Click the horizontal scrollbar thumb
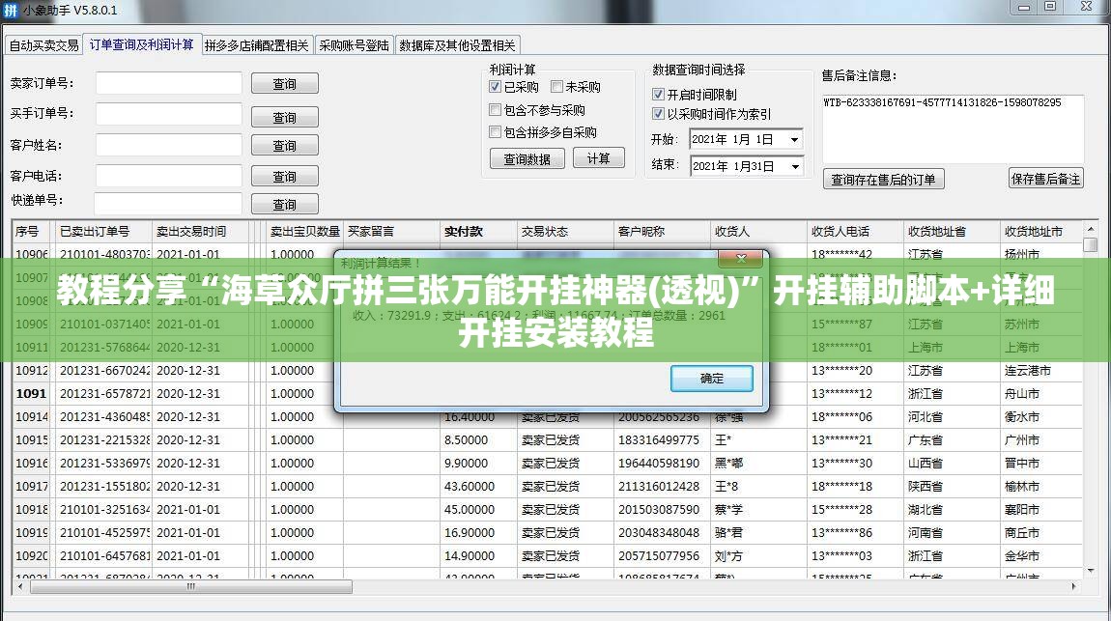Image resolution: width=1111 pixels, height=621 pixels. pyautogui.click(x=190, y=586)
